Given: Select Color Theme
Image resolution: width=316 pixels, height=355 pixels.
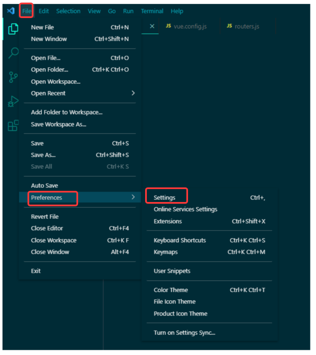Looking at the screenshot, I should click(170, 290).
